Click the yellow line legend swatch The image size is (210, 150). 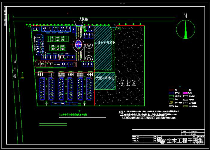tap(186, 90)
